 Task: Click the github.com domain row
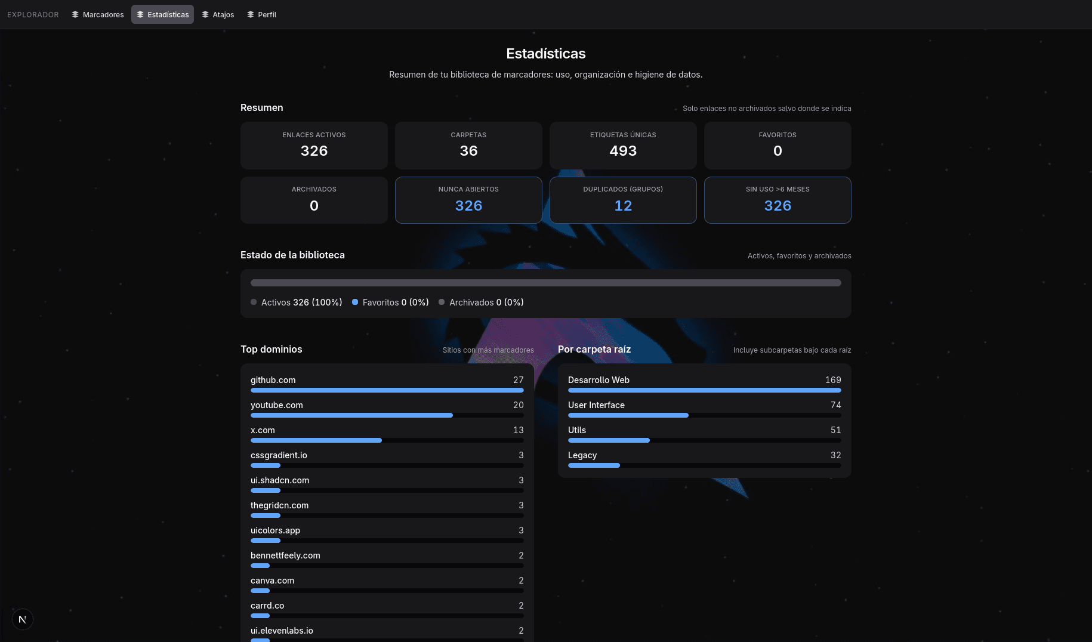tap(387, 383)
